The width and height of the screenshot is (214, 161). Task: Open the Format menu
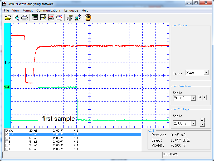point(28,10)
